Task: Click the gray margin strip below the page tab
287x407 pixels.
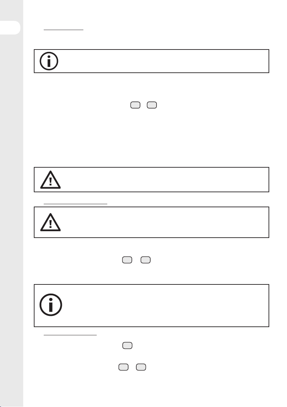Action: point(11,221)
